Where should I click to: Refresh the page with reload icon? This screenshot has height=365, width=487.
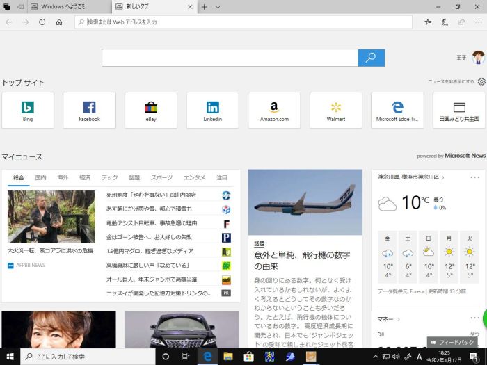(42, 22)
